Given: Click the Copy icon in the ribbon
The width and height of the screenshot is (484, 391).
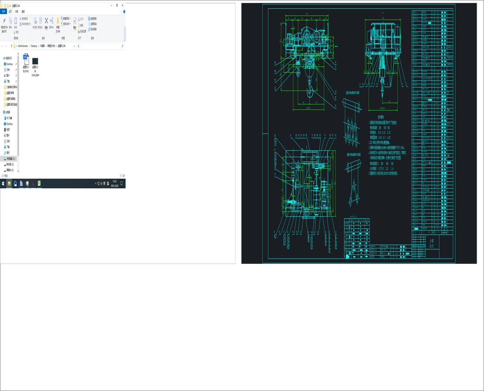Looking at the screenshot, I should tap(10, 20).
